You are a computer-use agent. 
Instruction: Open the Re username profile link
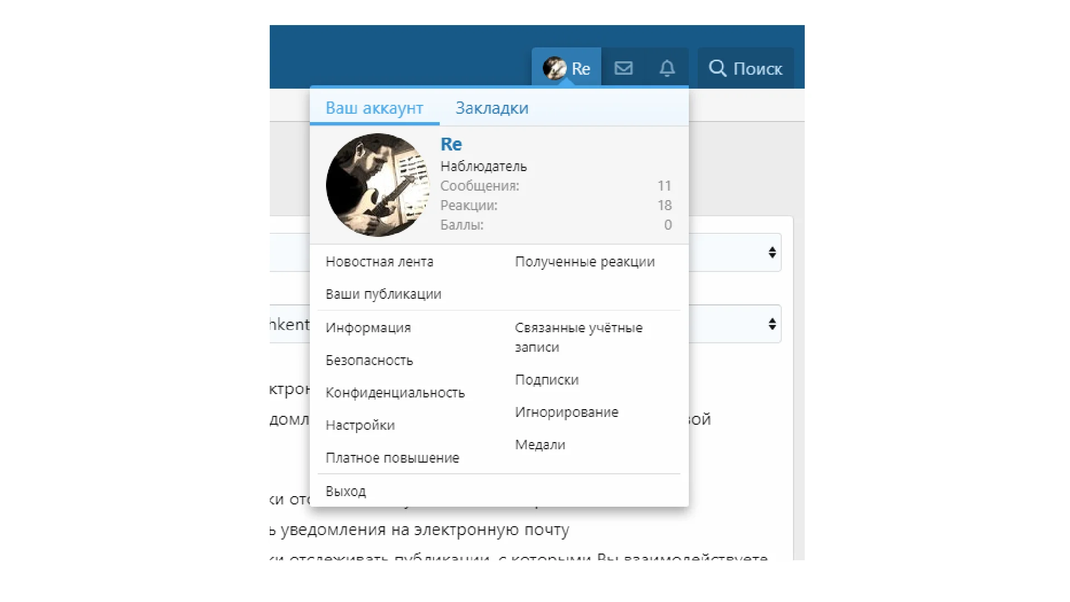(x=451, y=144)
